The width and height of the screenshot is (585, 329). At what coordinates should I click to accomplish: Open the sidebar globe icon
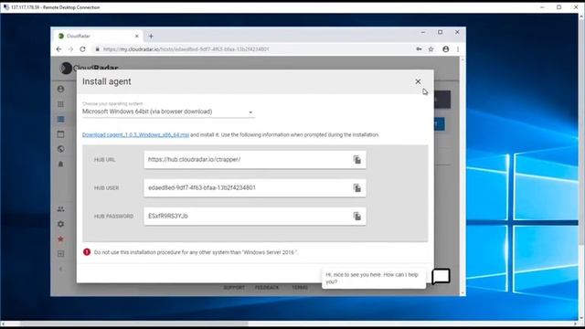pyautogui.click(x=61, y=149)
